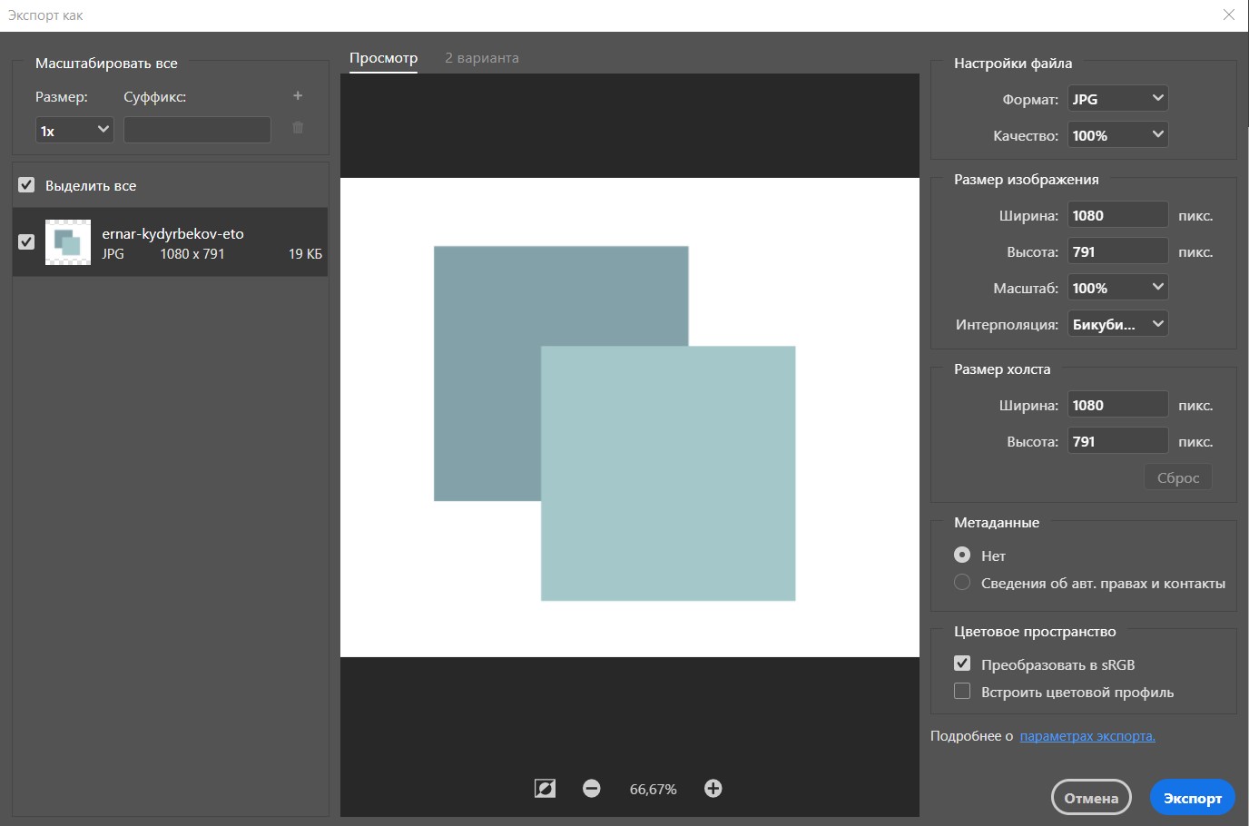Open the Интерполяция dropdown
This screenshot has width=1249, height=826.
click(x=1117, y=324)
